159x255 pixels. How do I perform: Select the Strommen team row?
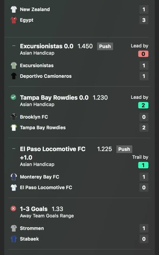click(x=79, y=228)
